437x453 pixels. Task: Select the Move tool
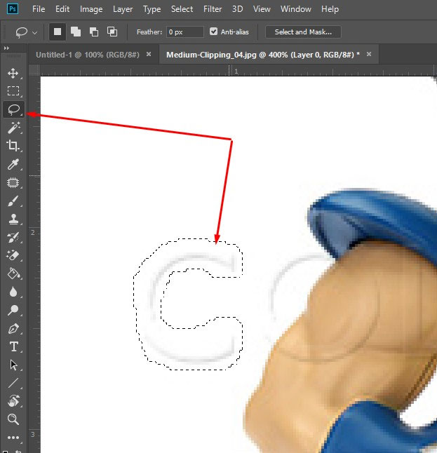(13, 73)
